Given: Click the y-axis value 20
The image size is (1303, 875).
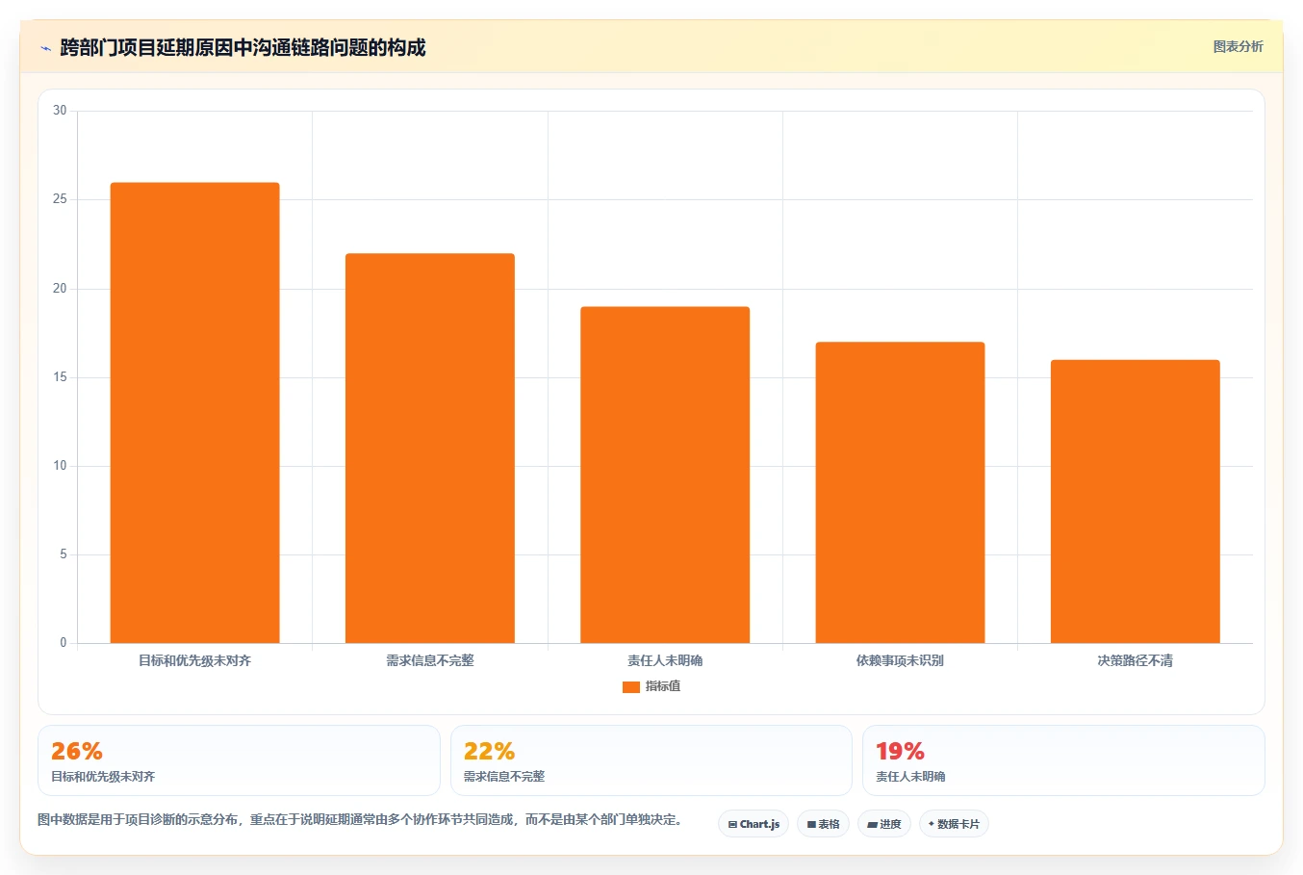Looking at the screenshot, I should pyautogui.click(x=60, y=289).
